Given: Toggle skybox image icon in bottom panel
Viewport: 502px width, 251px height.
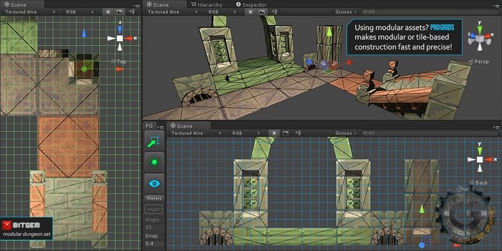Looking at the screenshot, I should (x=286, y=133).
